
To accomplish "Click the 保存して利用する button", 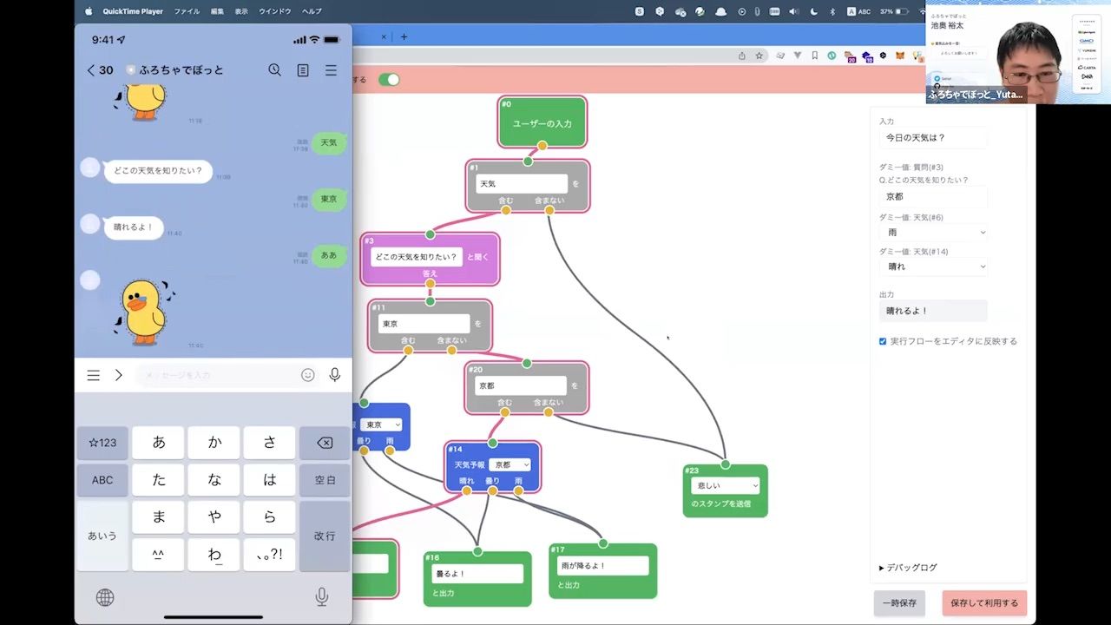I will [984, 603].
